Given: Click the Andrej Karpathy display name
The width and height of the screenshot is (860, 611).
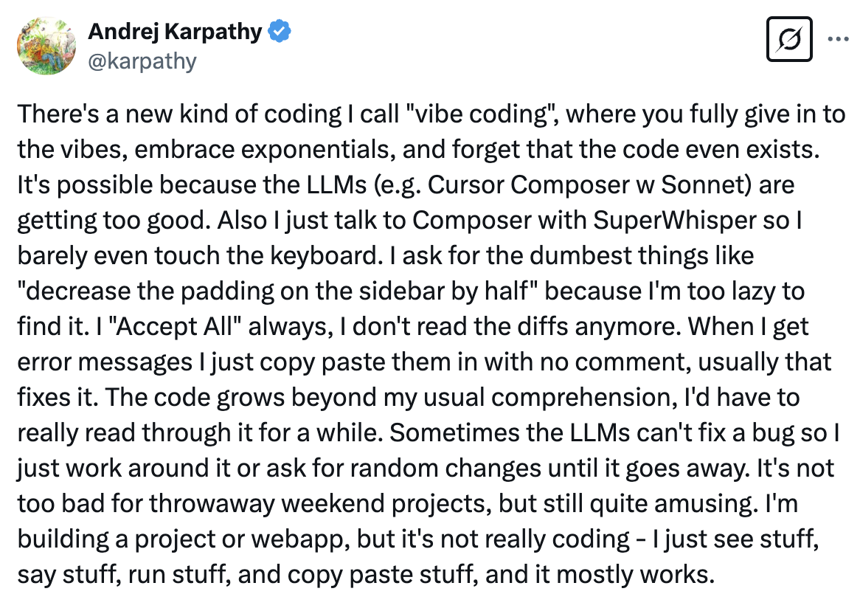Looking at the screenshot, I should (175, 32).
